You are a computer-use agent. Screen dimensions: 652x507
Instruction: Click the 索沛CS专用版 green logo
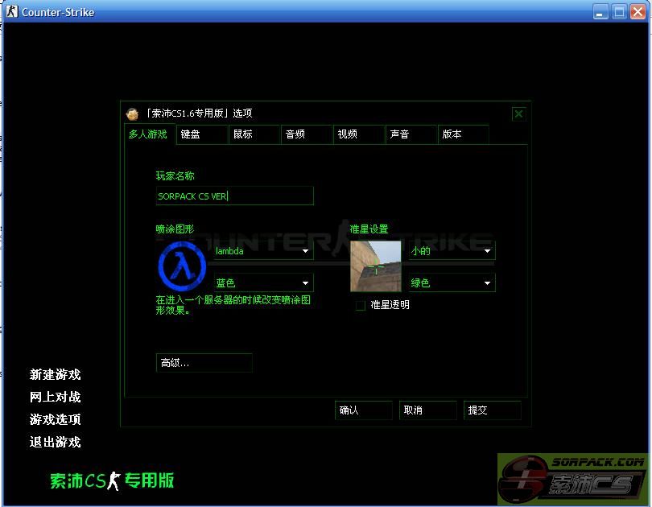112,480
